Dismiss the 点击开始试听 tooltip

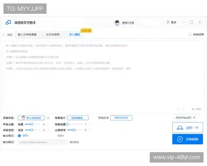click(x=194, y=118)
